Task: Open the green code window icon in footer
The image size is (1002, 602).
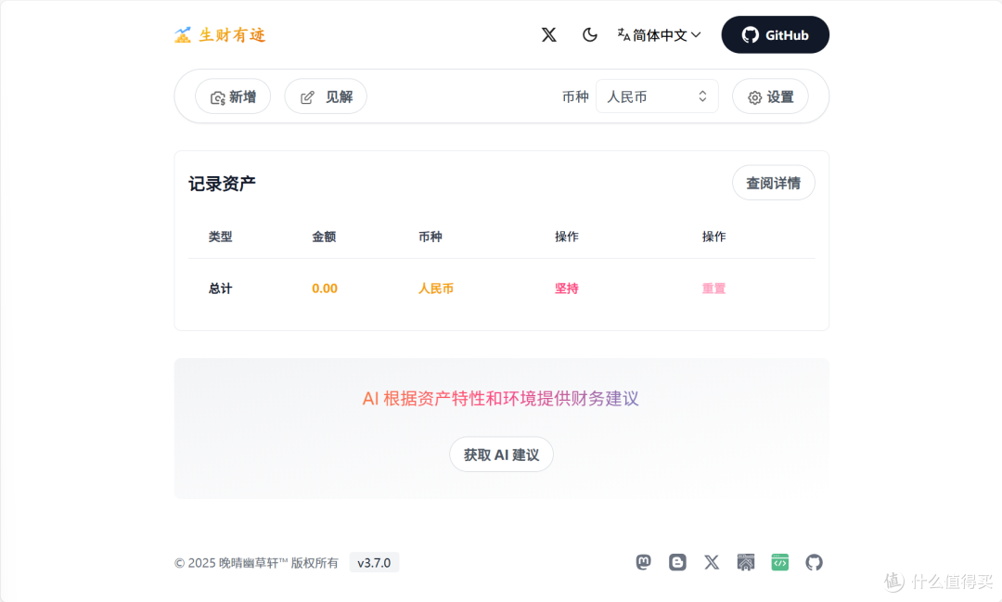Action: click(779, 562)
